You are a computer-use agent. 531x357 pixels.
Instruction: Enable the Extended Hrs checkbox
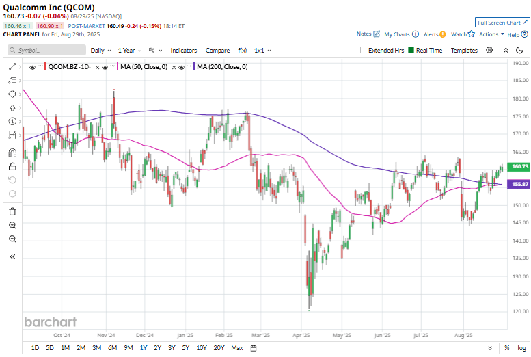coord(364,50)
